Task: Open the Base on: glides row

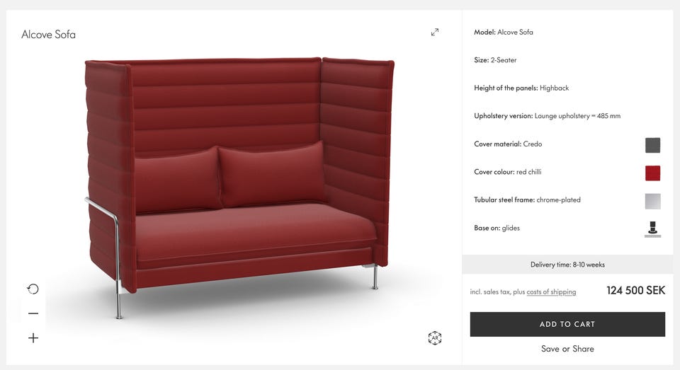Action: click(567, 228)
